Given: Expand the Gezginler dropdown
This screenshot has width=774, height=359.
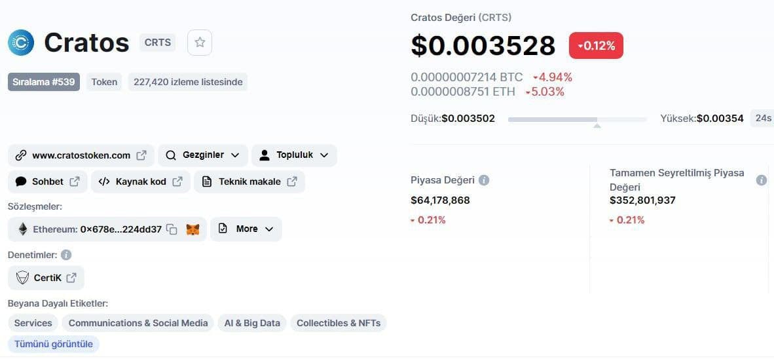Looking at the screenshot, I should (203, 155).
